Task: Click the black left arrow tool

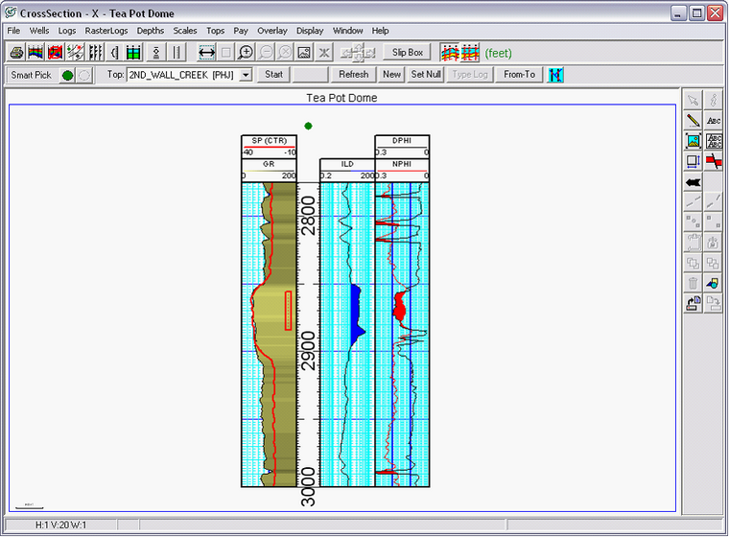Action: 694,181
